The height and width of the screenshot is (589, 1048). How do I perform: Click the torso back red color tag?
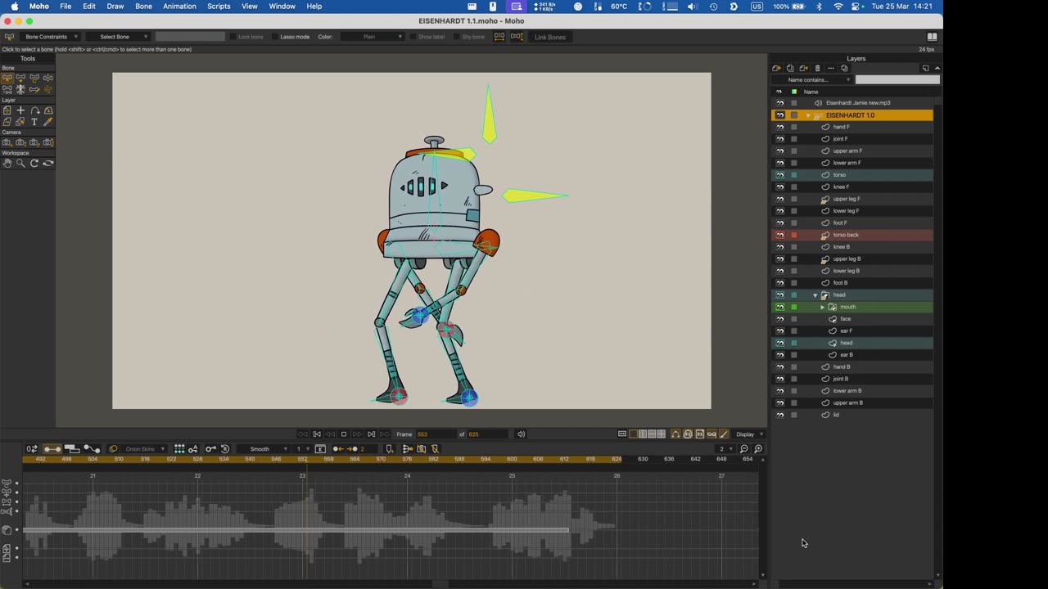click(793, 235)
